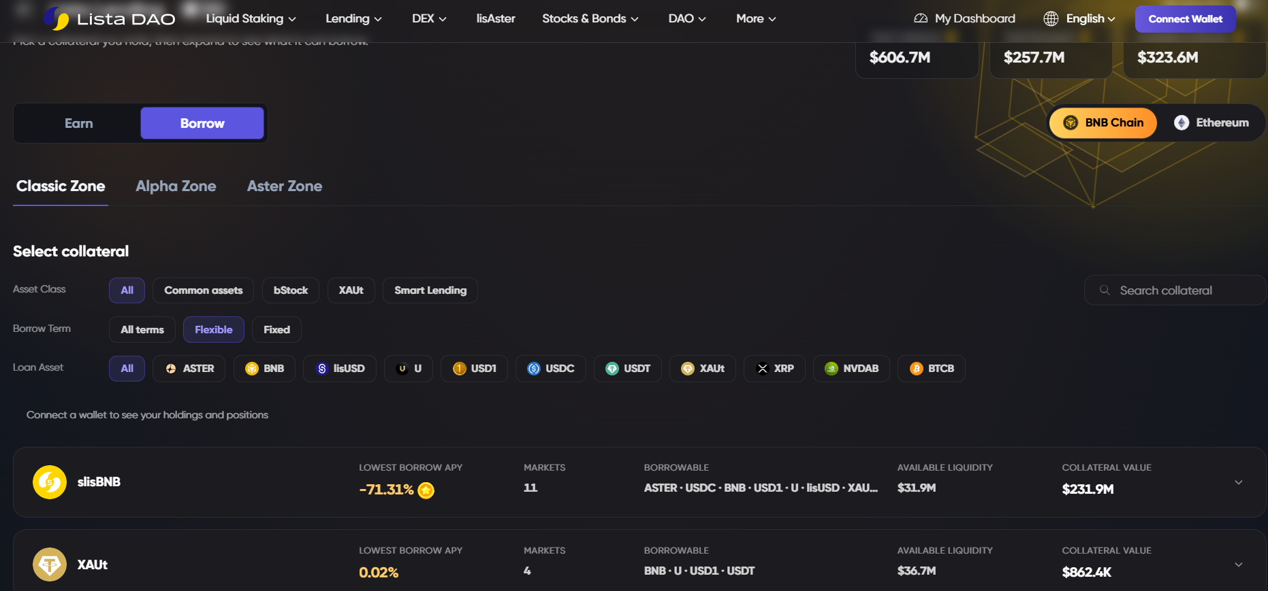Select All in Loan Asset filter
The image size is (1268, 591).
pyautogui.click(x=127, y=369)
